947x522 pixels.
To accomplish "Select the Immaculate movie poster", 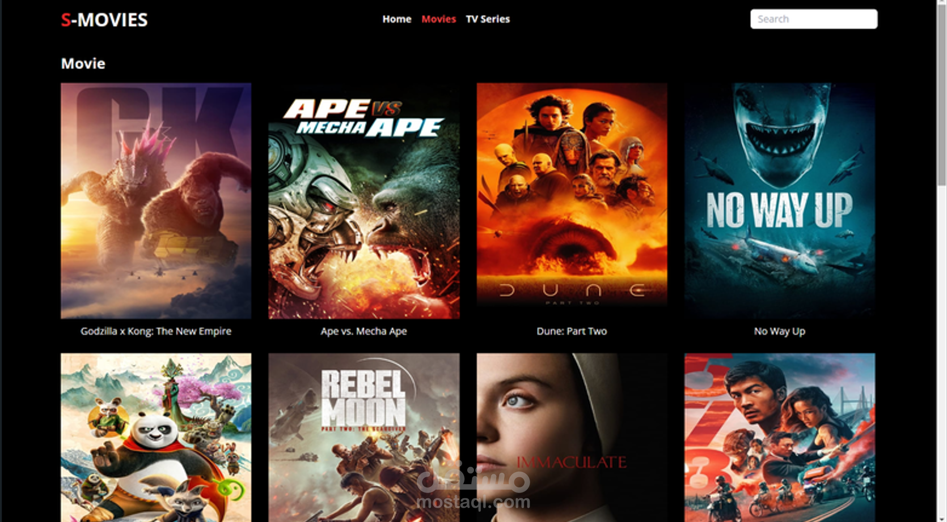I will click(x=572, y=438).
